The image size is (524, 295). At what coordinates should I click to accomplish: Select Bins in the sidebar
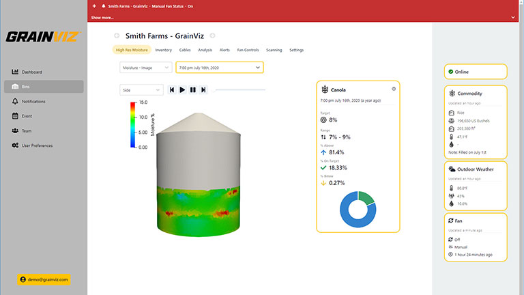click(44, 87)
